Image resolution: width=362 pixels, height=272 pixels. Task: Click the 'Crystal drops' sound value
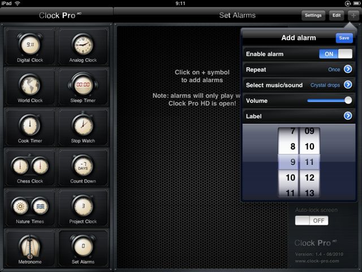tap(325, 85)
